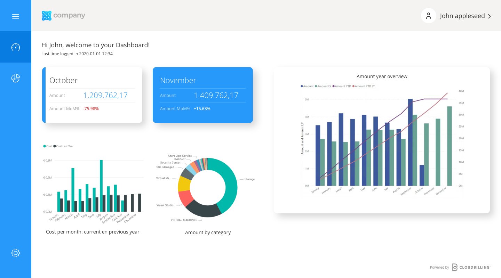This screenshot has height=278, width=501.
Task: Click the Amount YTD LY legend entry
Action: pos(364,86)
